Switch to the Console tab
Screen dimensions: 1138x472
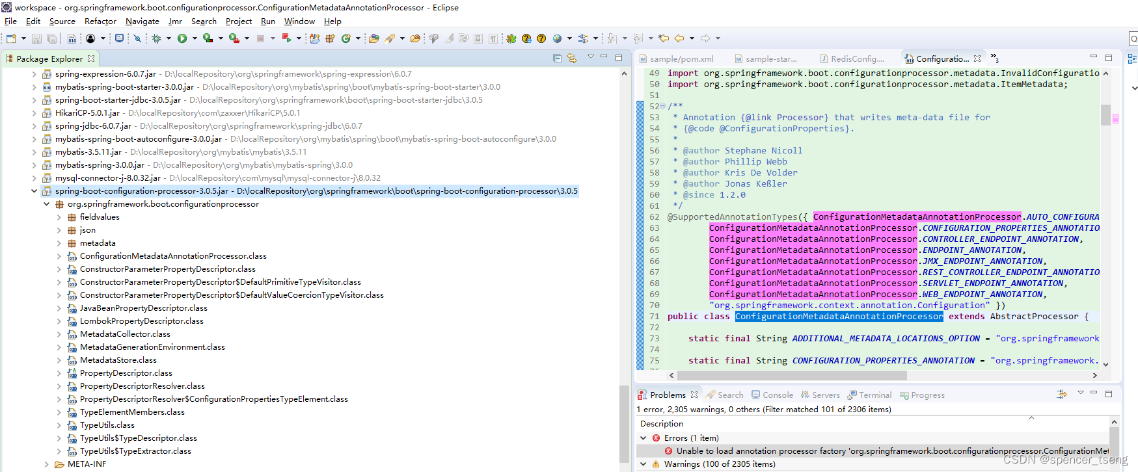777,395
